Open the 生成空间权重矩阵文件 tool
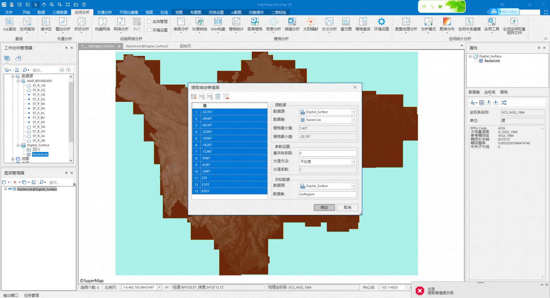The image size is (550, 298). (x=514, y=26)
